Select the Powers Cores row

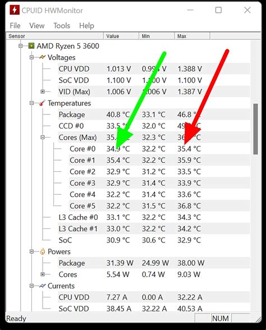click(154, 274)
